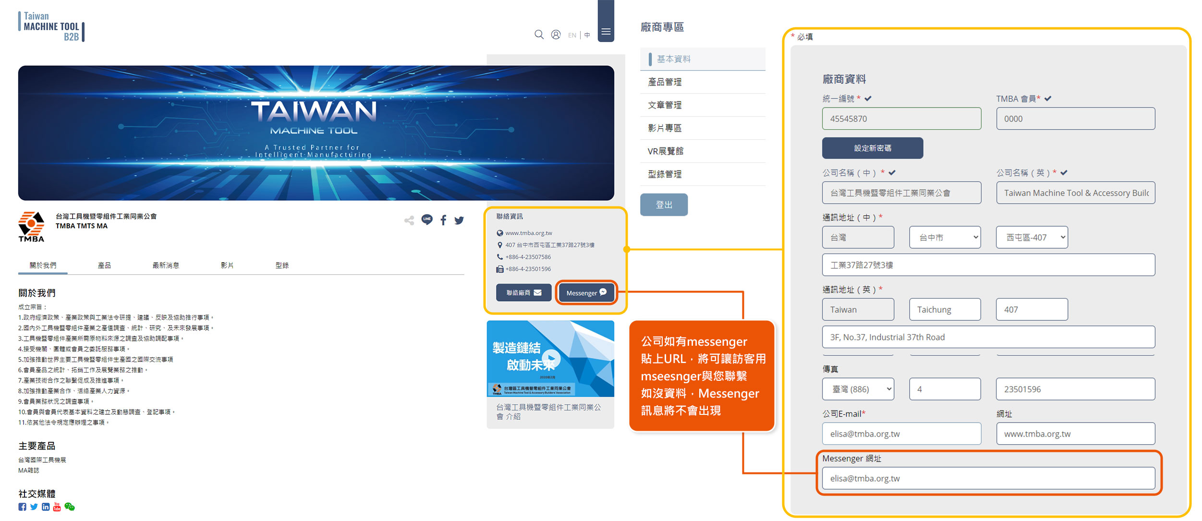
Task: Open the search magnifier icon
Action: click(539, 35)
